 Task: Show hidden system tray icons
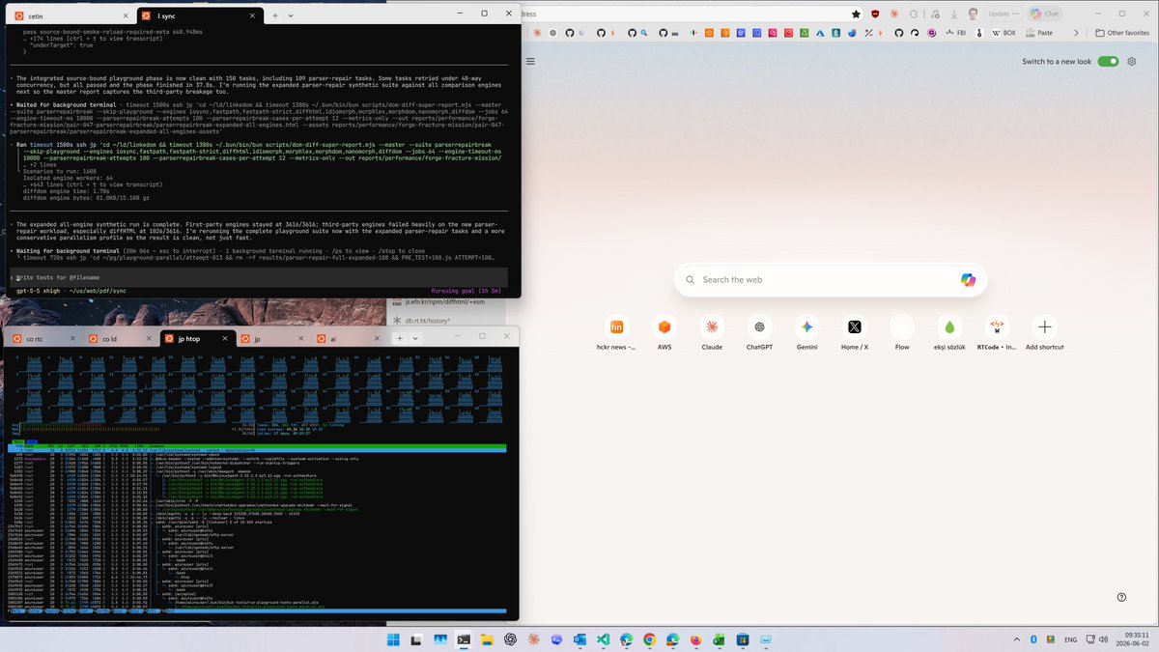coord(1017,639)
